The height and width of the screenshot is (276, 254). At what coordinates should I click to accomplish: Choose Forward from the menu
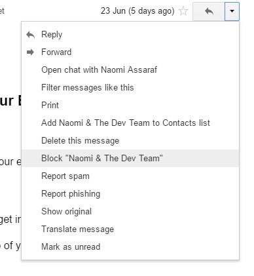click(130, 52)
